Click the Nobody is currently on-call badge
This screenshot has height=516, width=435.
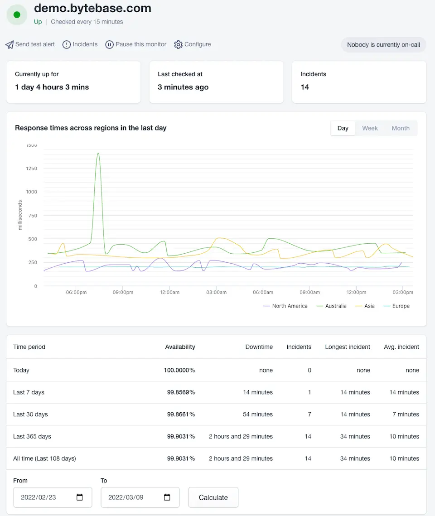click(383, 45)
